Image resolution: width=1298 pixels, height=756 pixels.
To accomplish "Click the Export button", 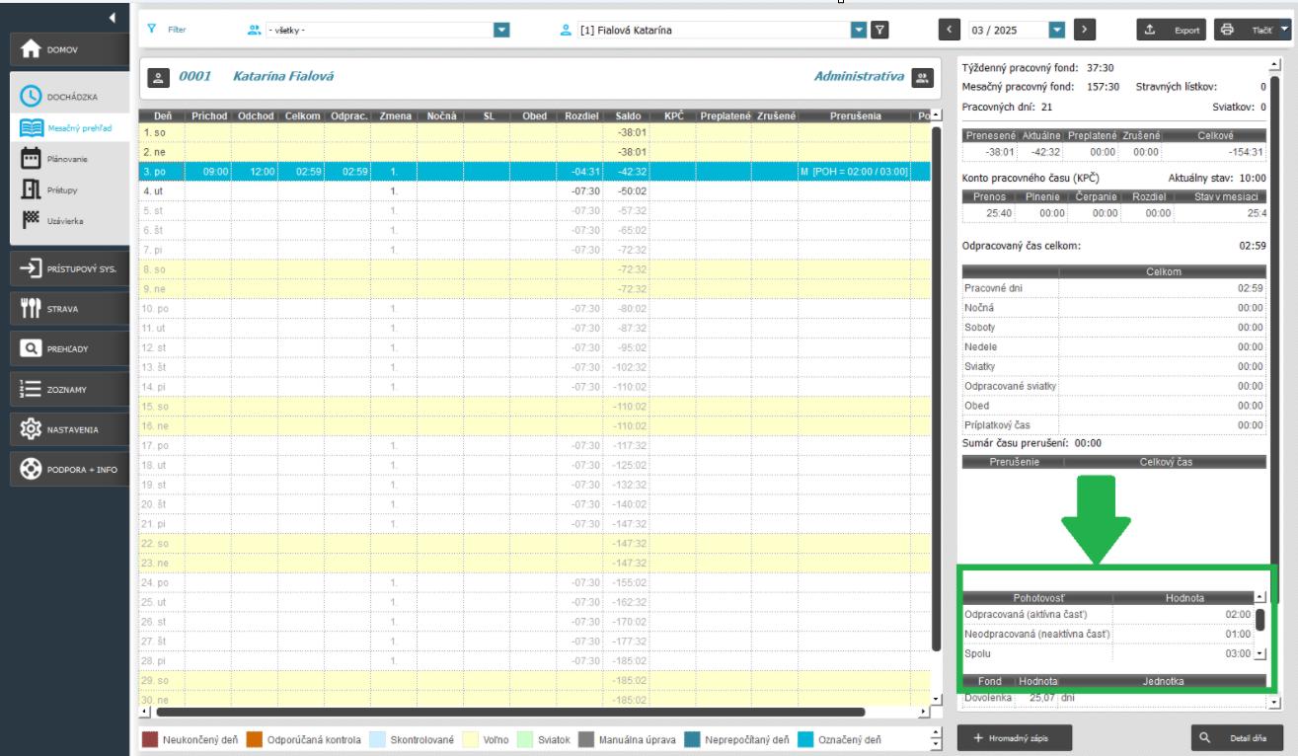I will 1172,30.
